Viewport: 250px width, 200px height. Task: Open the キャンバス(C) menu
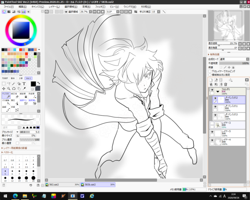point(37,7)
